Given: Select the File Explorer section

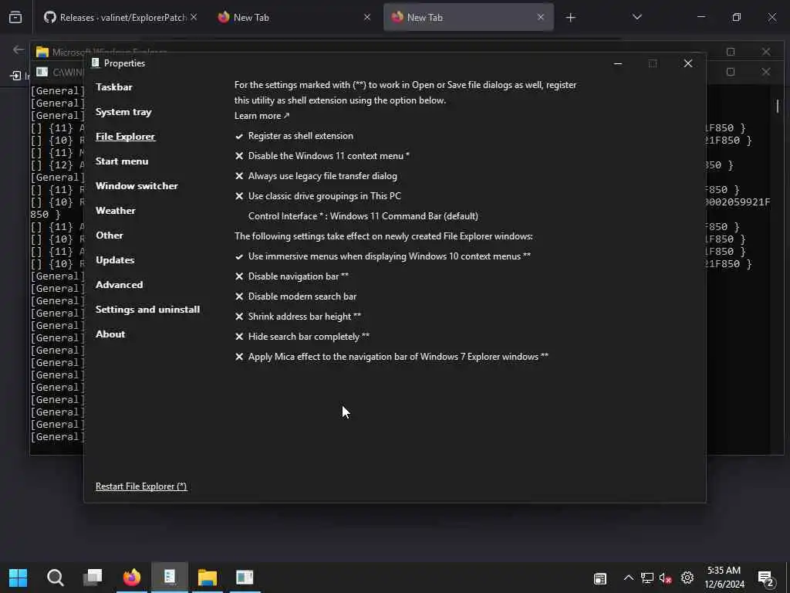Looking at the screenshot, I should click(x=126, y=137).
